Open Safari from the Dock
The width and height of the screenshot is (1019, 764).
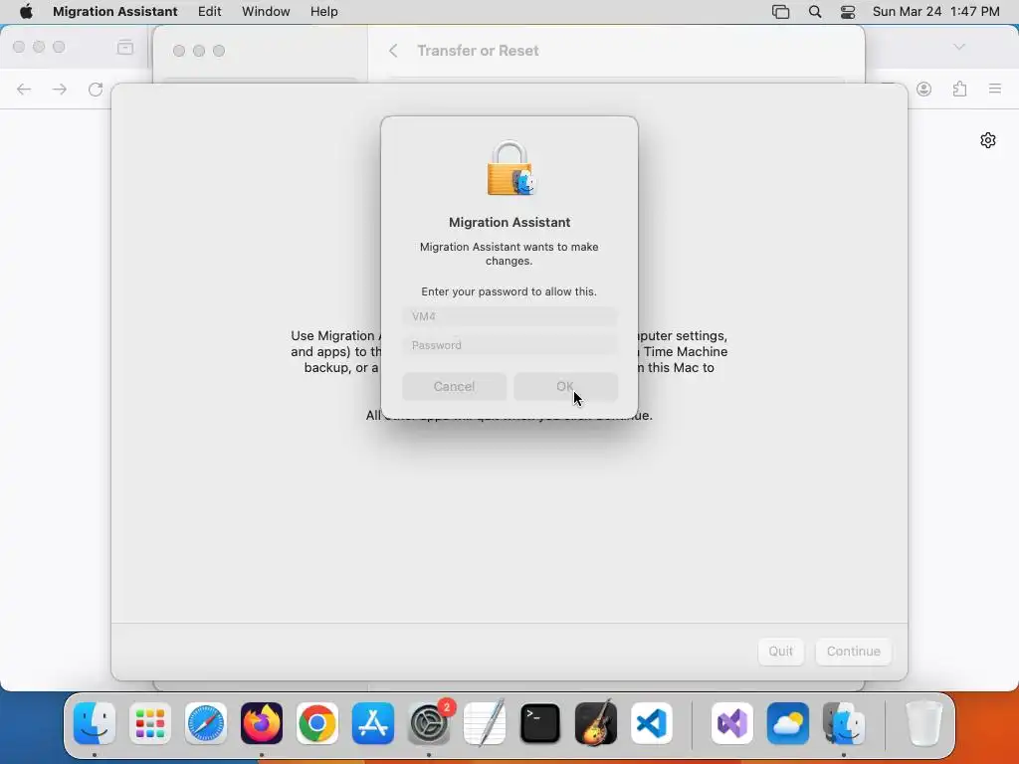click(206, 723)
